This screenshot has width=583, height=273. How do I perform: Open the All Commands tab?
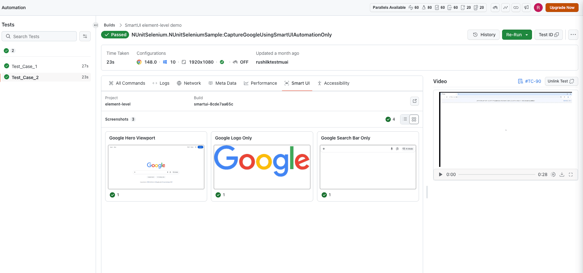pyautogui.click(x=127, y=83)
